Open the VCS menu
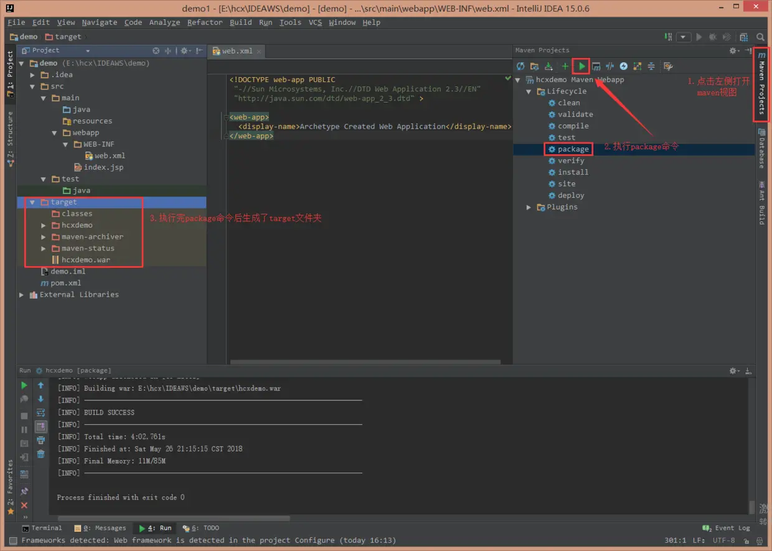The width and height of the screenshot is (772, 551). (316, 22)
